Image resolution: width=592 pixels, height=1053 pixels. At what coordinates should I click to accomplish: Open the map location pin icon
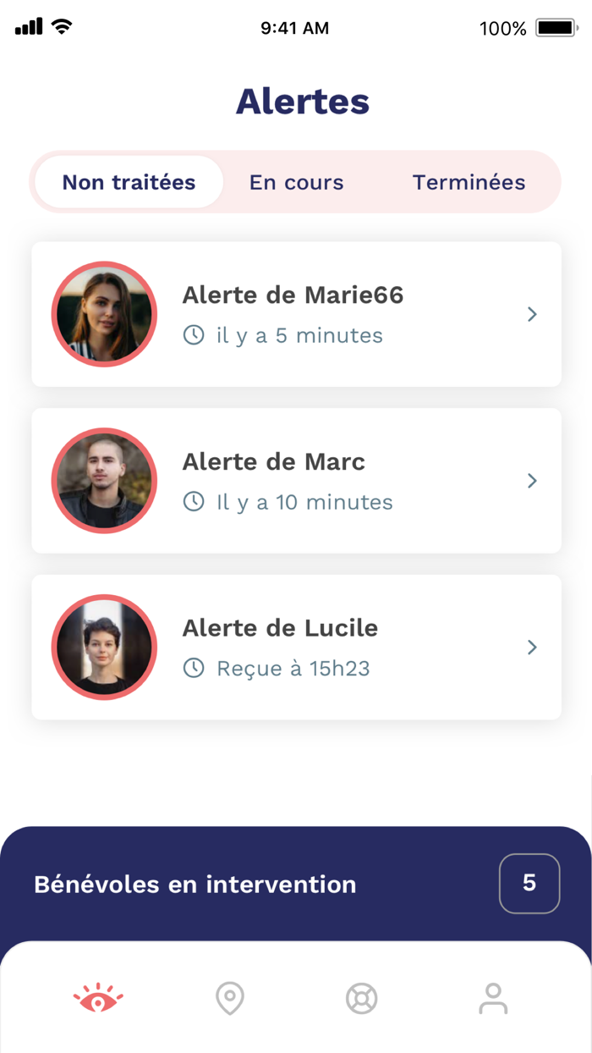229,999
